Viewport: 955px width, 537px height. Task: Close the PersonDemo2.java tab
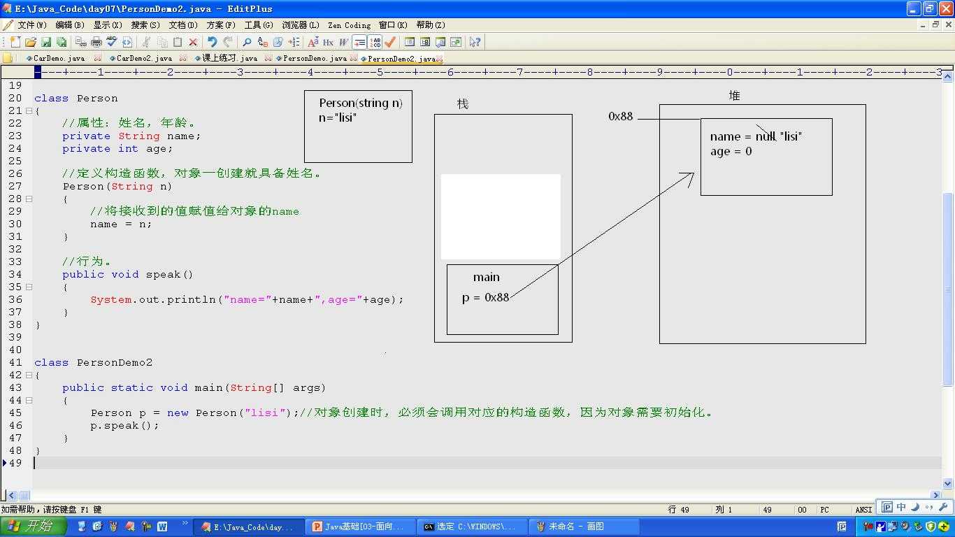439,59
